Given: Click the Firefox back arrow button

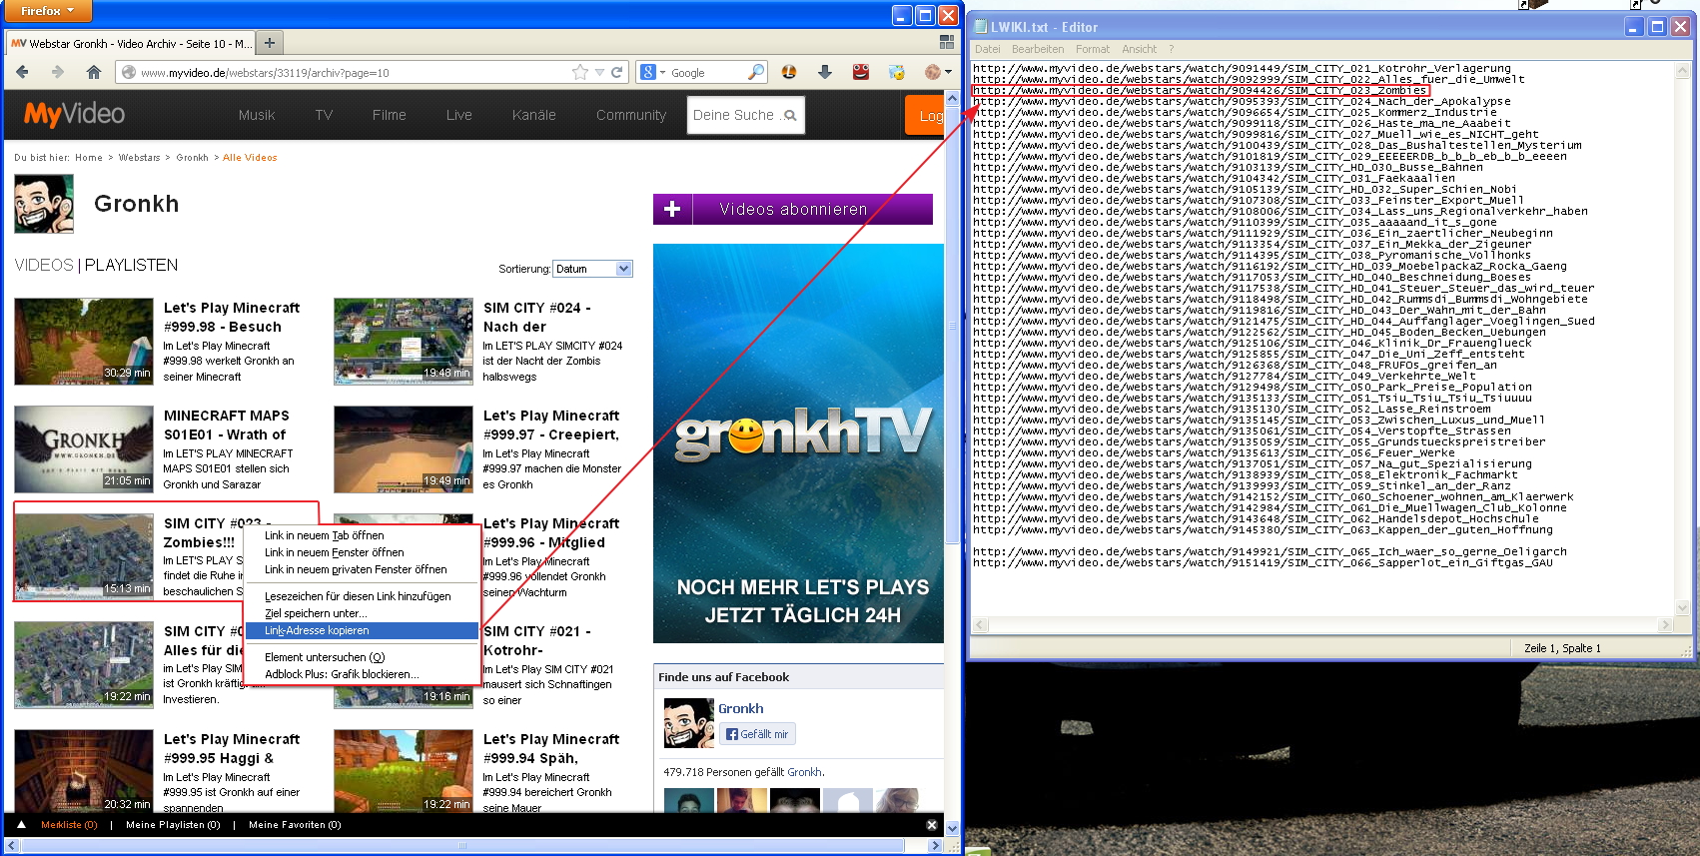Looking at the screenshot, I should click(22, 72).
